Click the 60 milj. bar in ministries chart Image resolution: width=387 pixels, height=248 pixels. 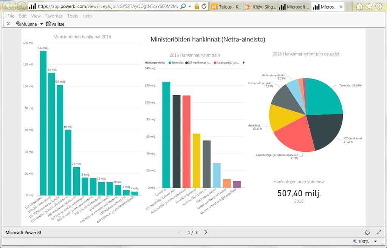click(x=68, y=163)
